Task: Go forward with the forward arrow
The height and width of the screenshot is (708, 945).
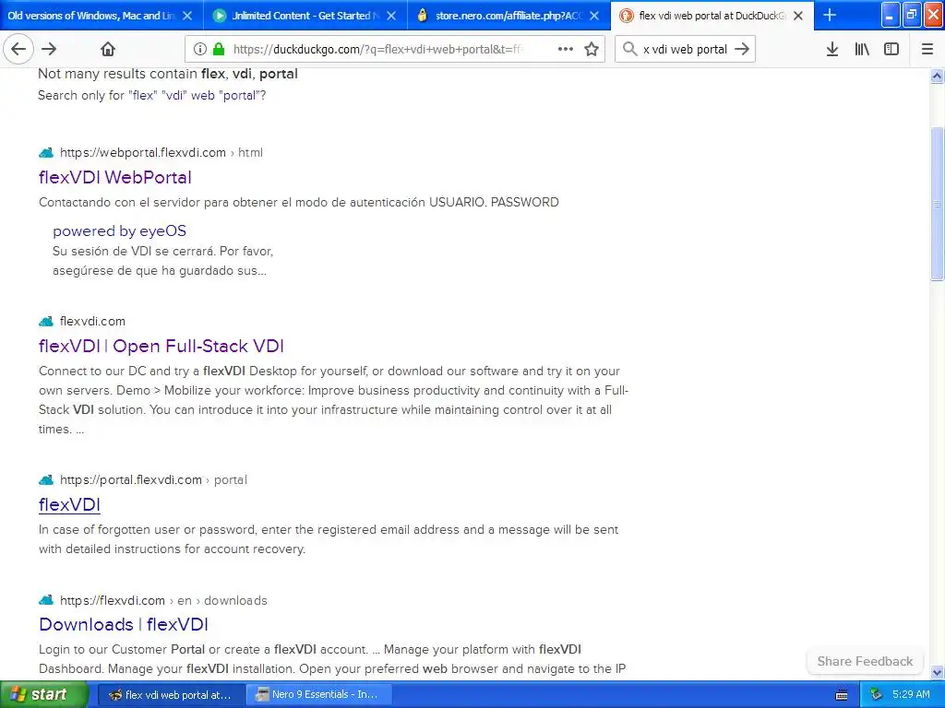Action: tap(50, 49)
